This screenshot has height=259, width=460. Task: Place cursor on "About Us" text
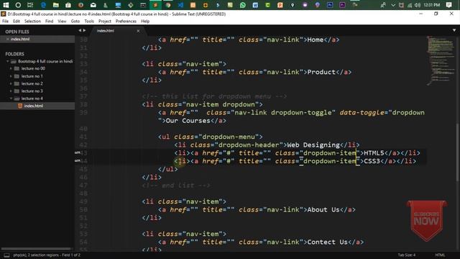tap(323, 209)
